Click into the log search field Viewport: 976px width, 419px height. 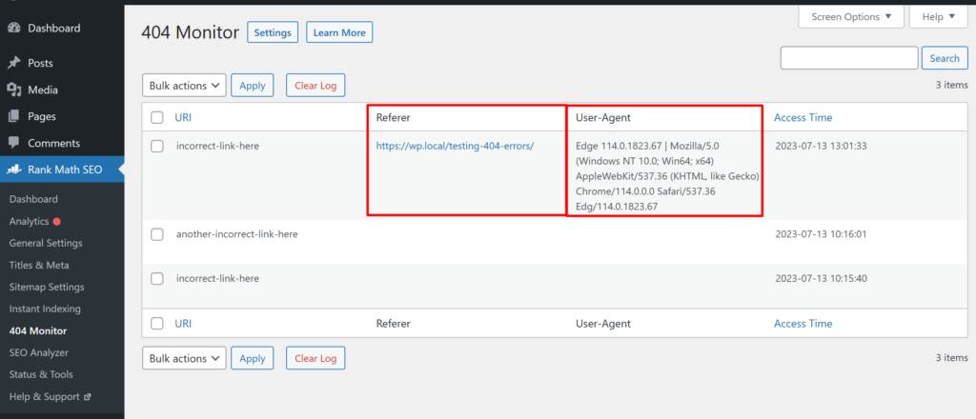(x=849, y=58)
